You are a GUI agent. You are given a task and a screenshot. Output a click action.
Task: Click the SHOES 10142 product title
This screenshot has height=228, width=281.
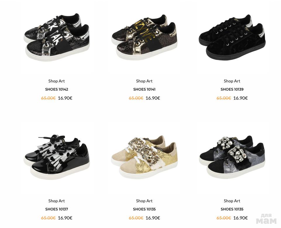click(57, 89)
